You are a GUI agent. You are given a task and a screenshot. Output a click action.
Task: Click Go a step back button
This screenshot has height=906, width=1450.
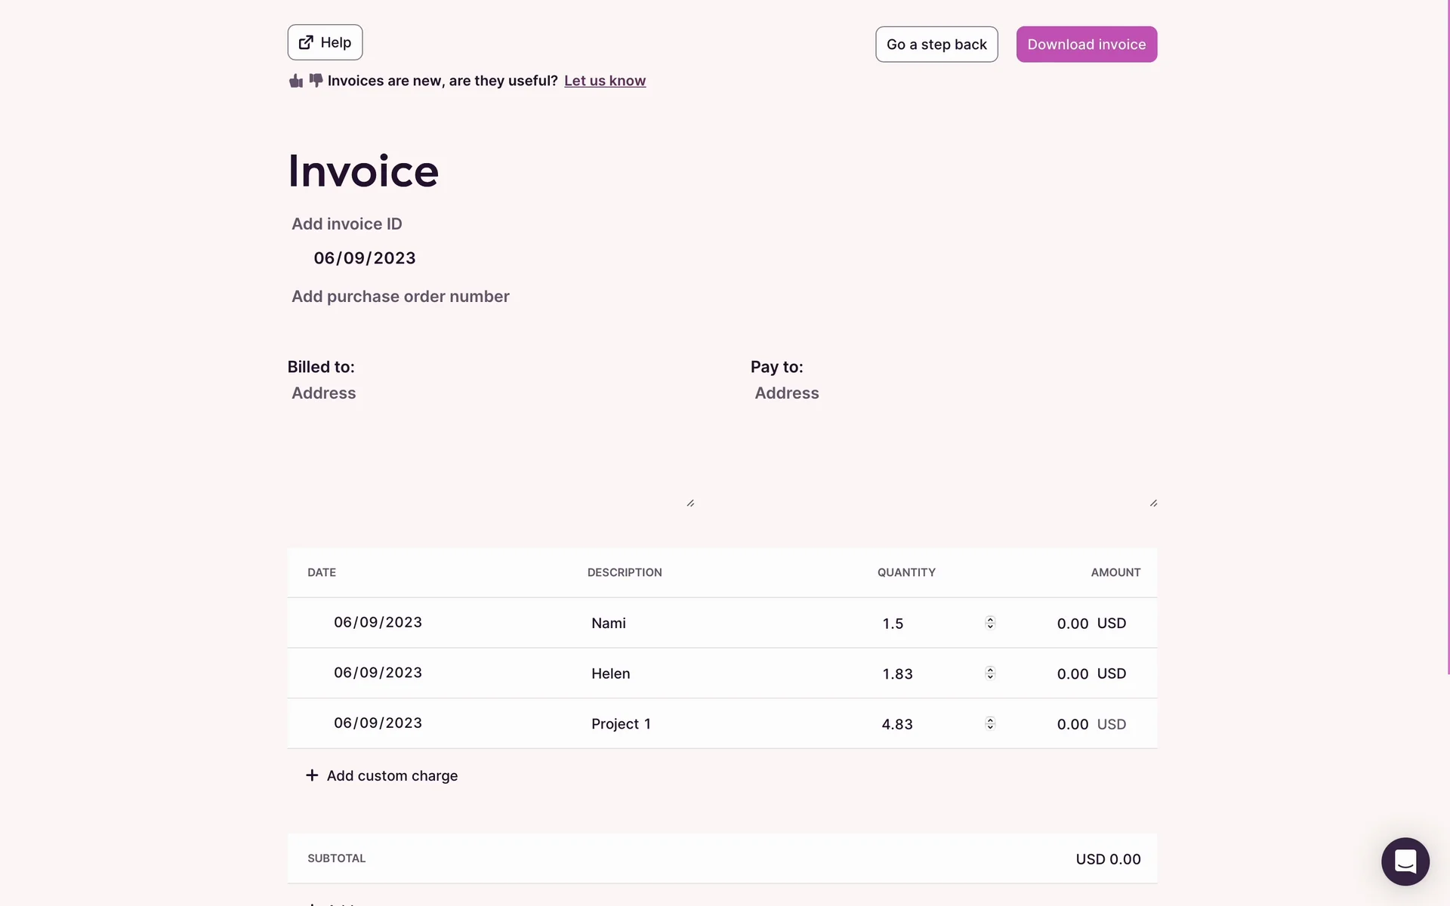coord(936,45)
